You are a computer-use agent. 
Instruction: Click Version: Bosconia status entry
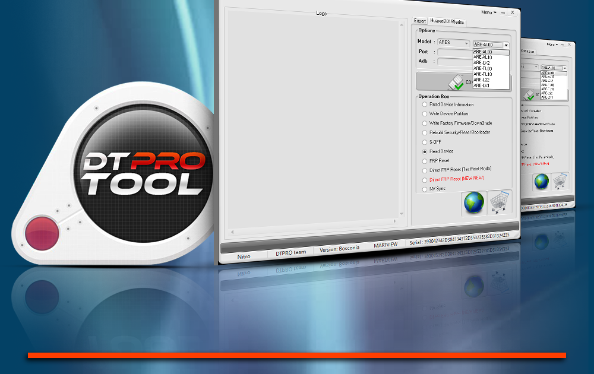tap(339, 249)
